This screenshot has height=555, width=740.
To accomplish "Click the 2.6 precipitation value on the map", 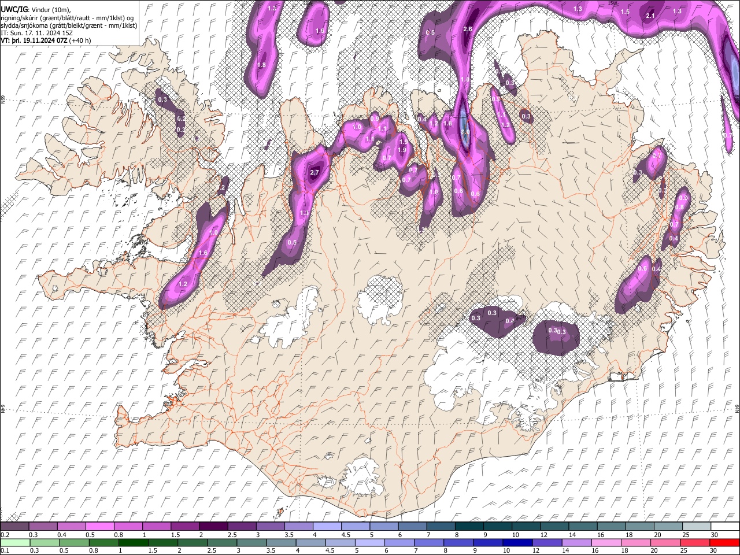I will click(x=468, y=29).
